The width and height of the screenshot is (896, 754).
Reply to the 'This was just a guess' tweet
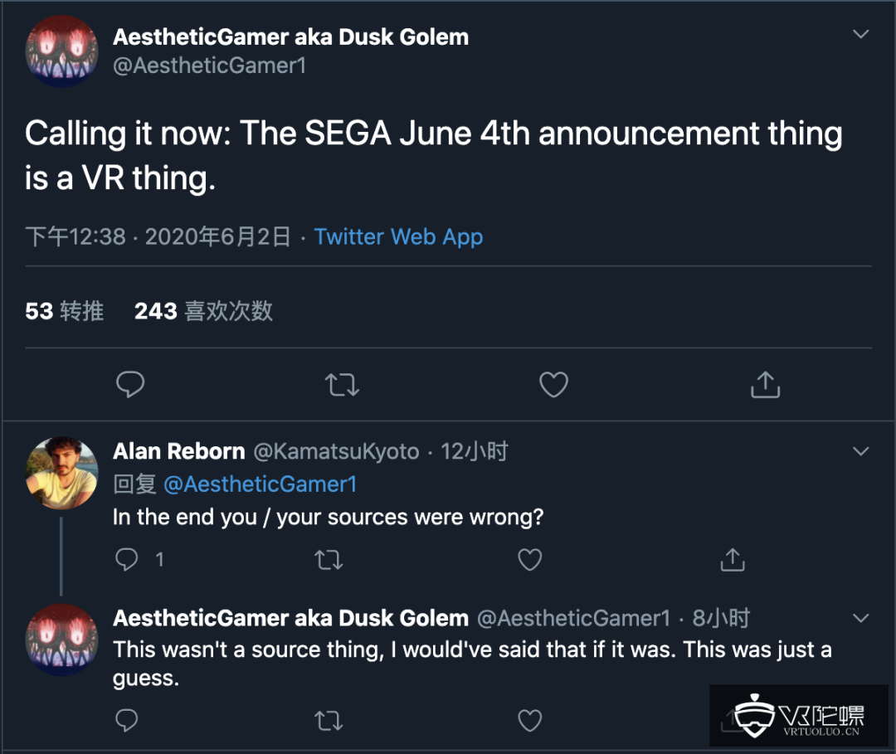pos(127,720)
